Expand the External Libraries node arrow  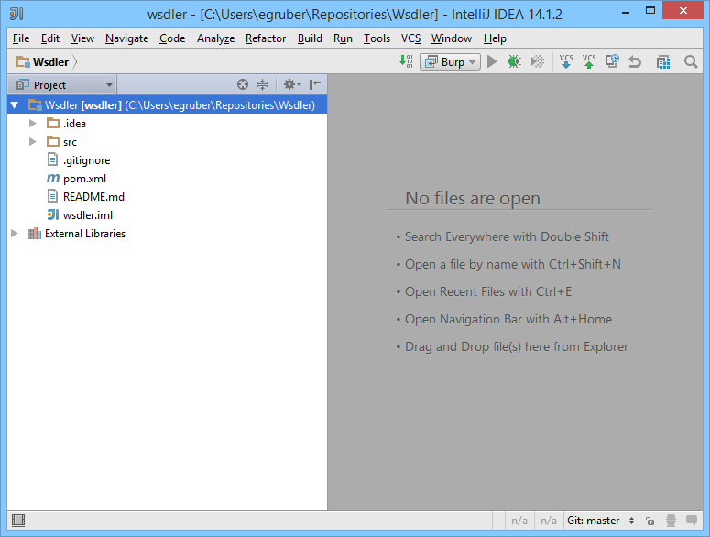coord(15,233)
